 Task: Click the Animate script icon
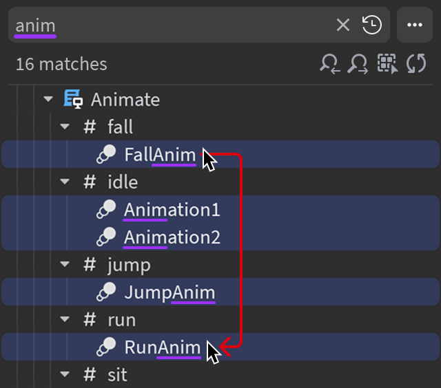click(x=73, y=100)
